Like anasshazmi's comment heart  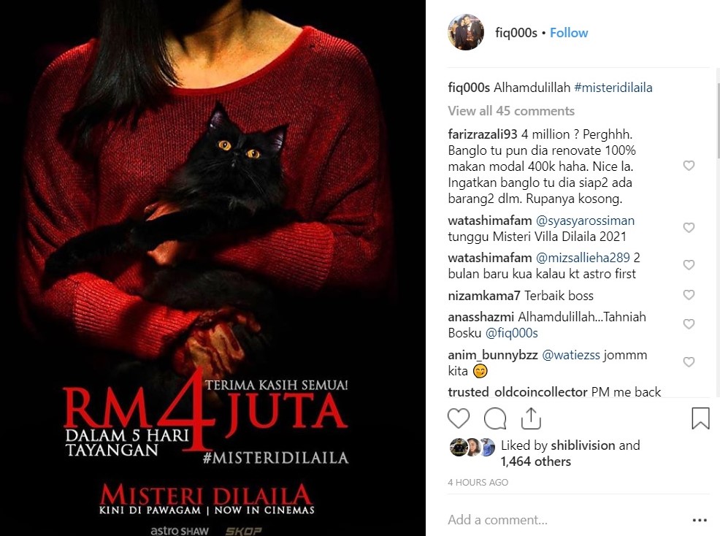(689, 324)
